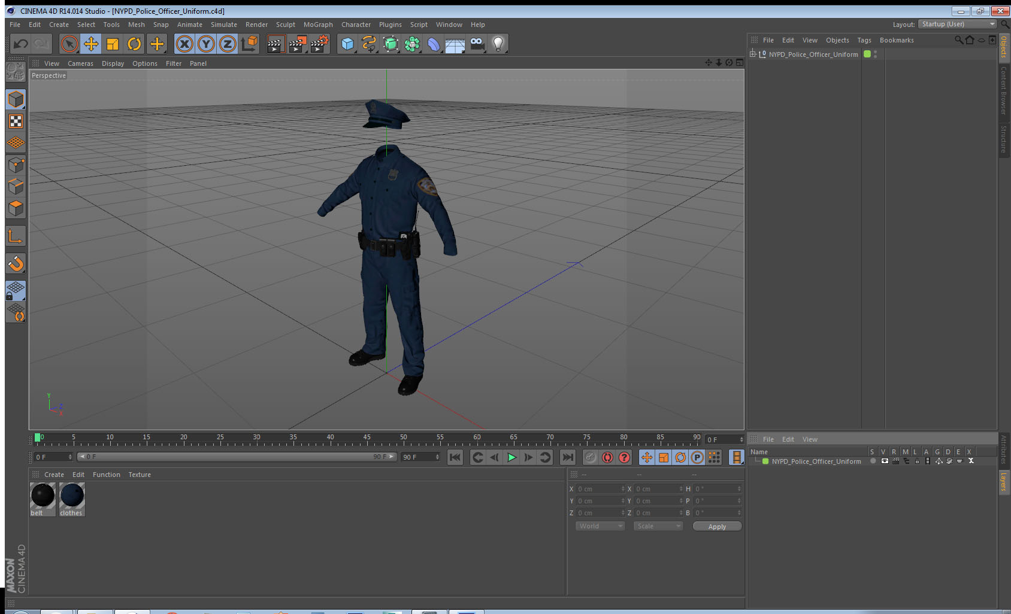Switch to Edges mode

(16, 186)
